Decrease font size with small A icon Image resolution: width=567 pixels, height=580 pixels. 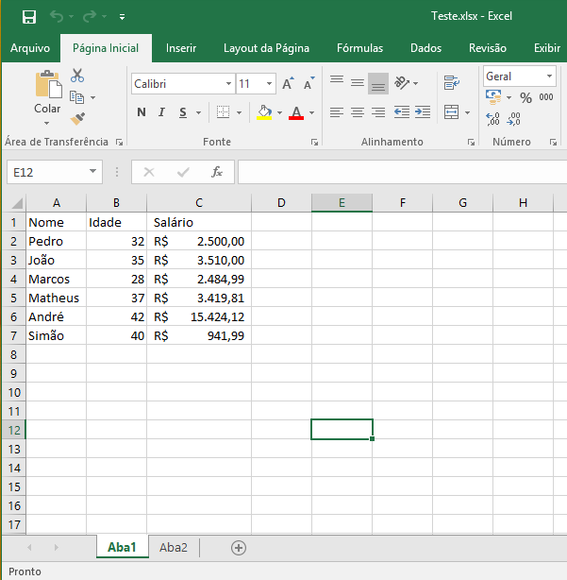[x=309, y=83]
